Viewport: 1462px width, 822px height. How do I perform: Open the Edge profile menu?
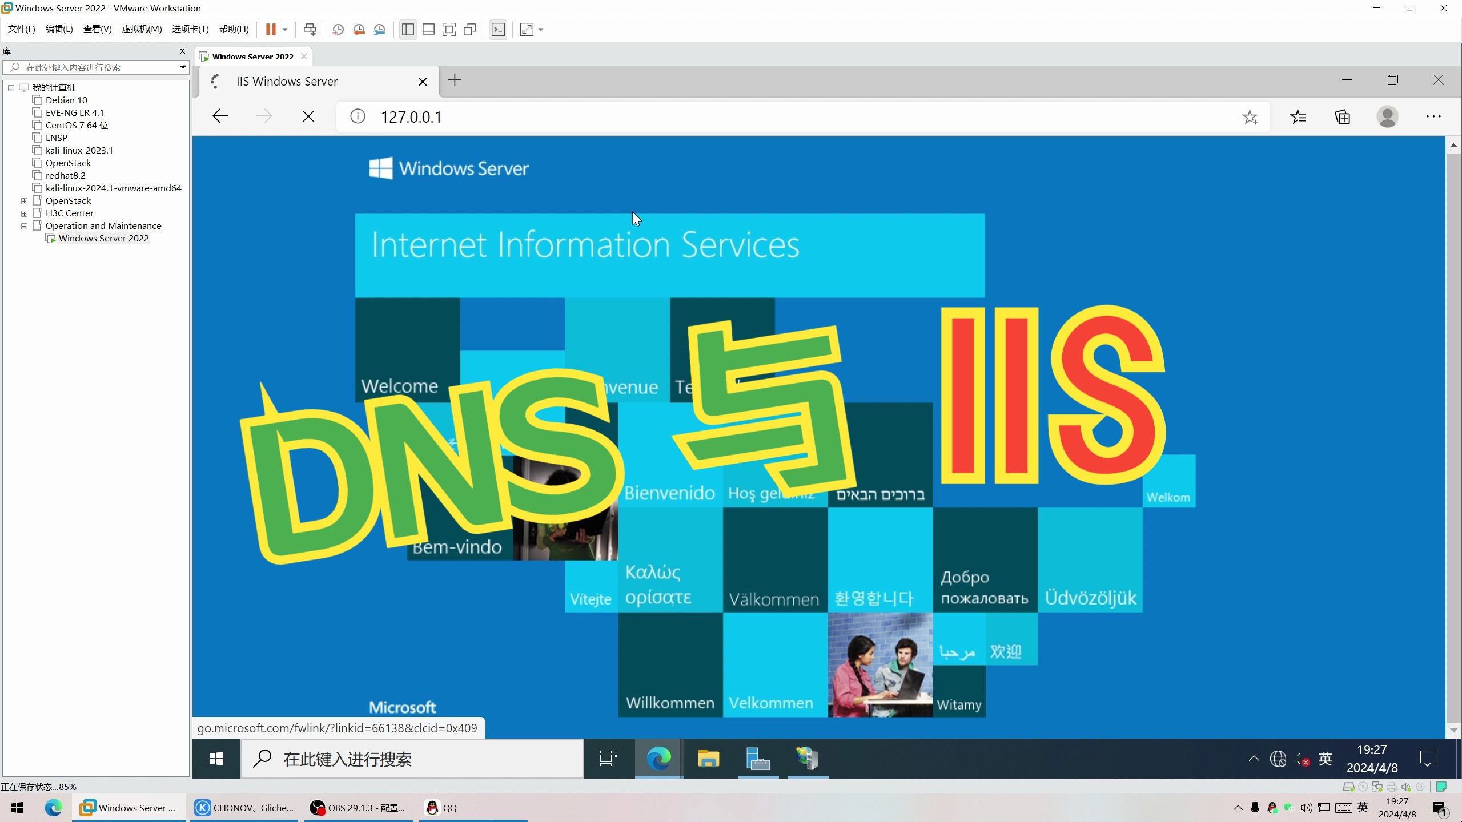tap(1388, 117)
